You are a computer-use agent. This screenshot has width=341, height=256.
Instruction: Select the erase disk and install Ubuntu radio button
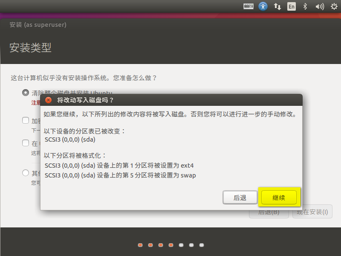26,93
